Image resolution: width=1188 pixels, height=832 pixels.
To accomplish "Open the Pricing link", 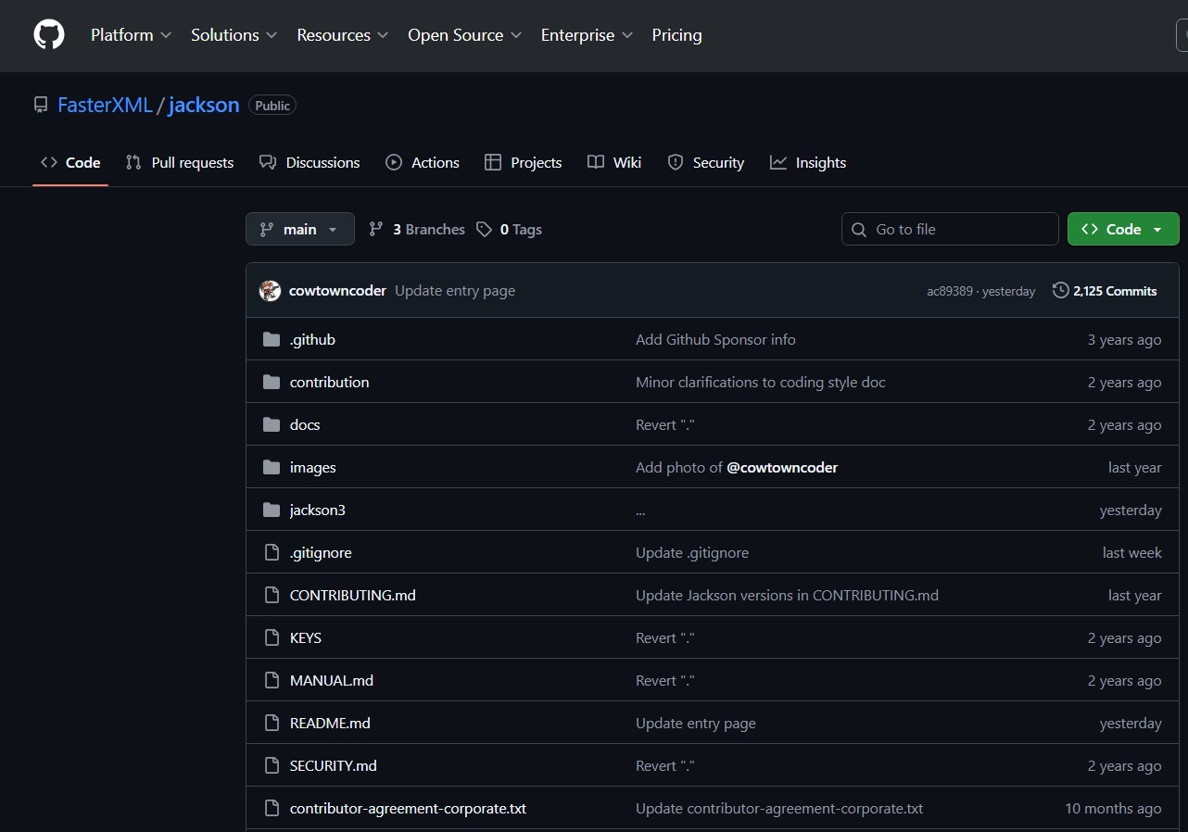I will pyautogui.click(x=676, y=35).
